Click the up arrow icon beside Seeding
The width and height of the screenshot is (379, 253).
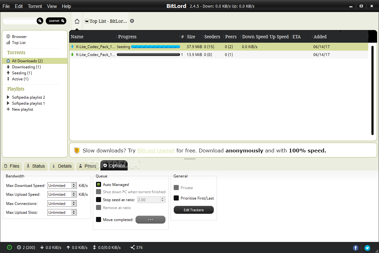tap(8, 73)
